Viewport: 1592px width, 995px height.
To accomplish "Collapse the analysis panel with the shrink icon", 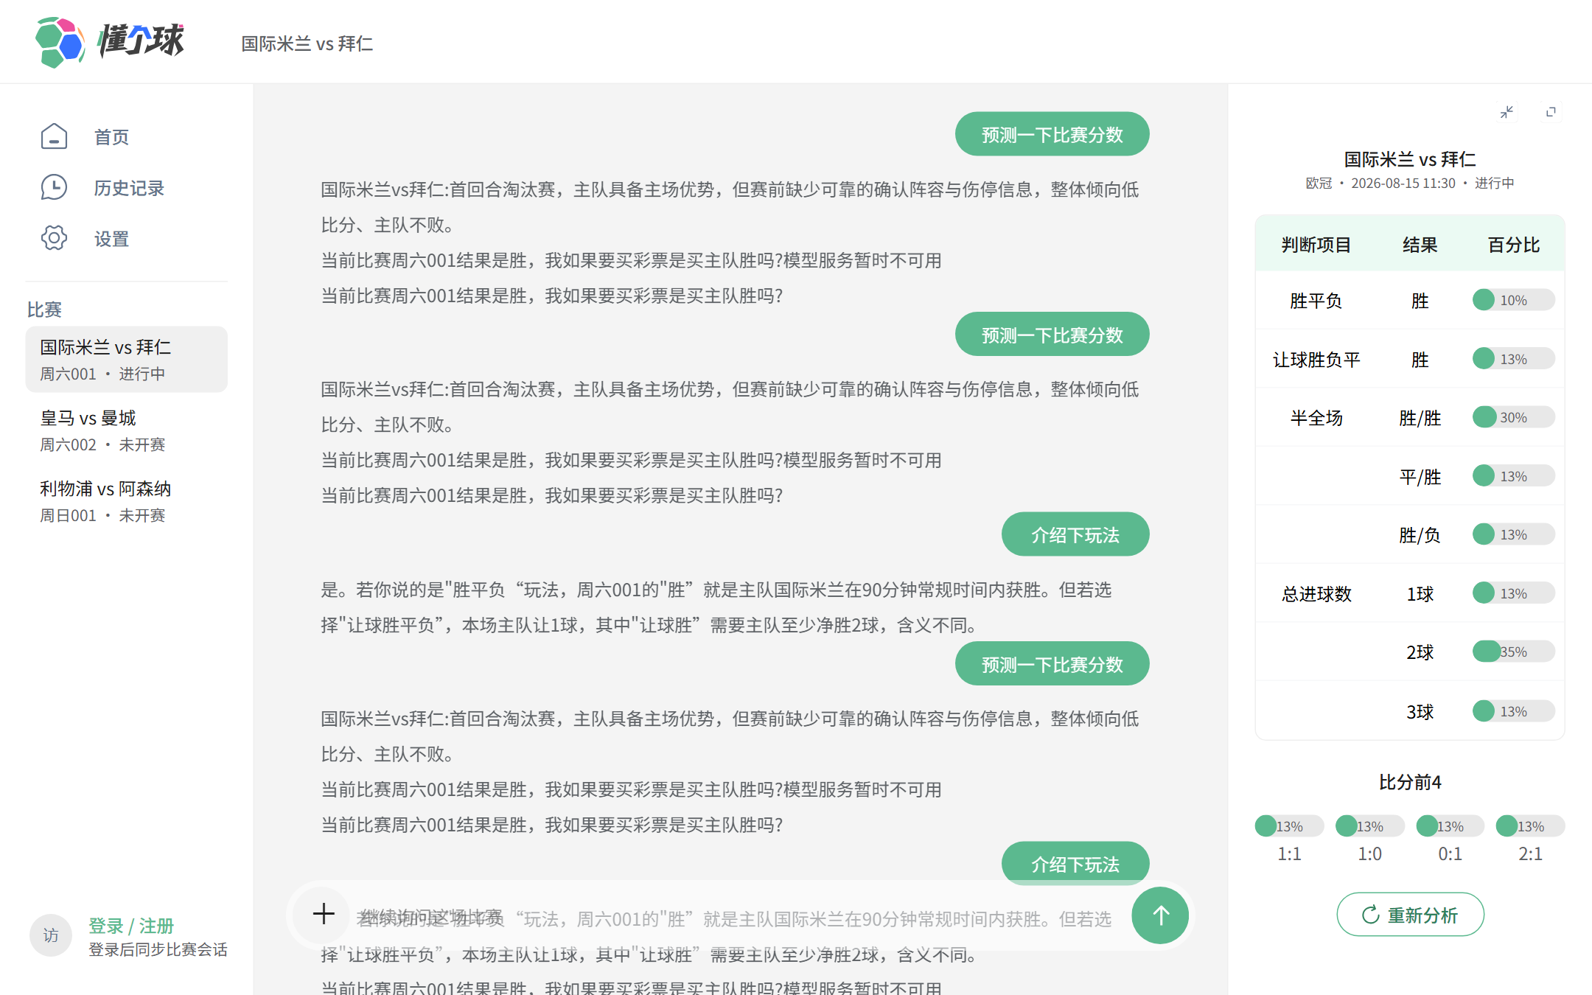I will tap(1507, 112).
